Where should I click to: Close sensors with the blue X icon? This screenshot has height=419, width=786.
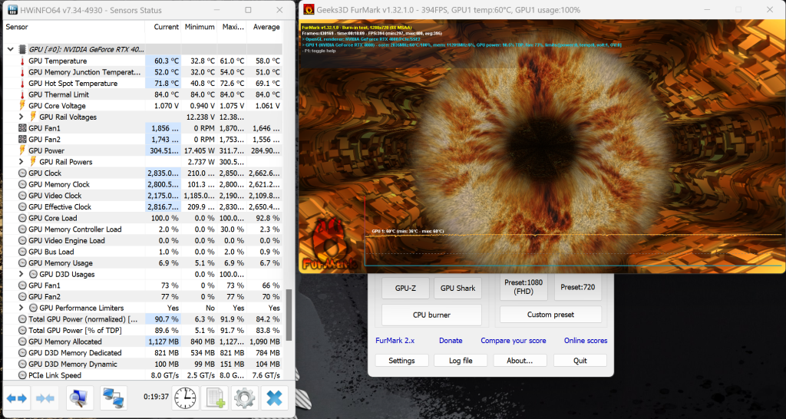coord(273,398)
